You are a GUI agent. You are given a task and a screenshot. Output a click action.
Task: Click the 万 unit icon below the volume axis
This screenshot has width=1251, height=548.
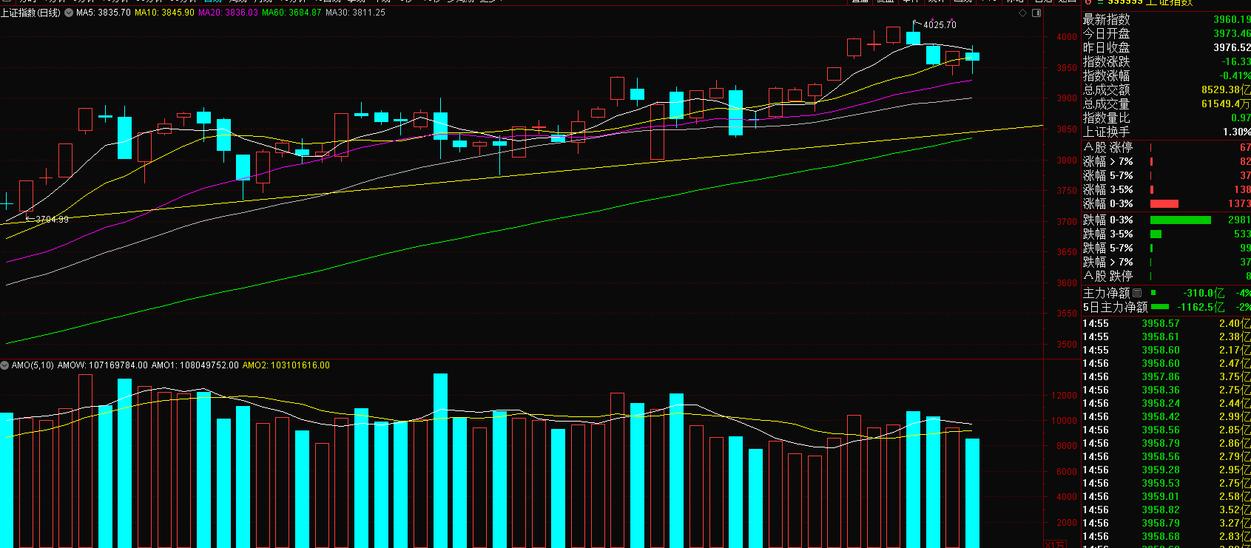1054,544
